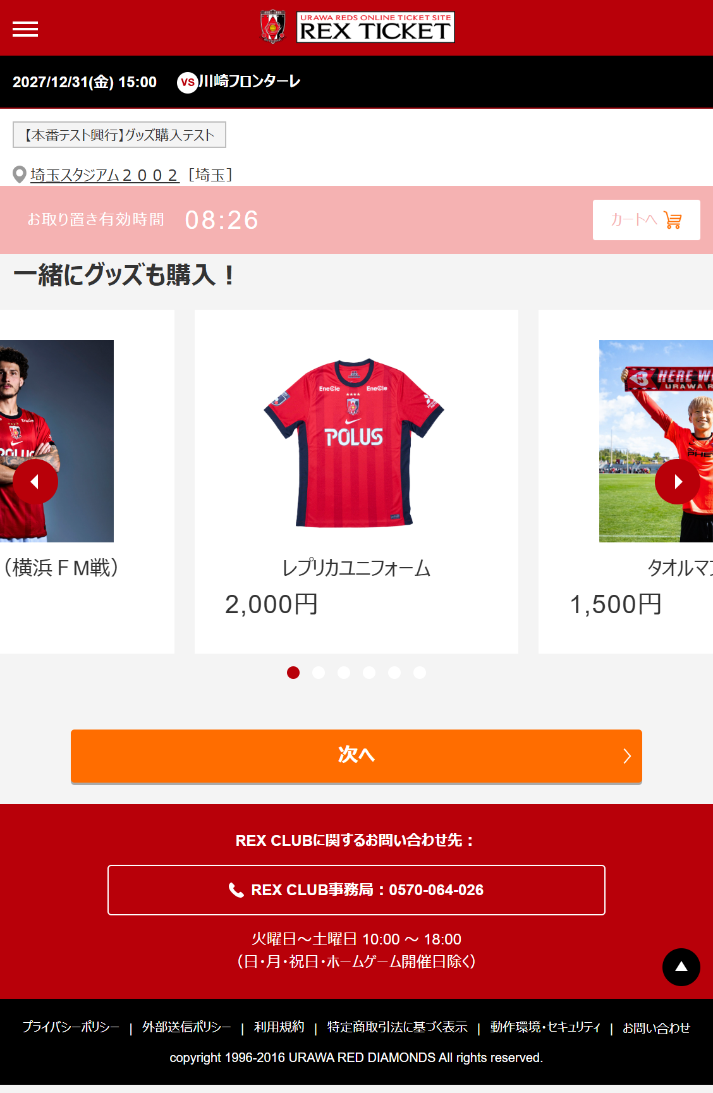Screen dimensions: 713x1093
Task: Click the orange 次へ button
Action: tap(356, 756)
